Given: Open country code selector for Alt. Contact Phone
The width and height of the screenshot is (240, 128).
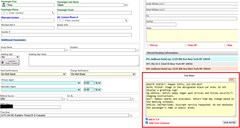Looking at the screenshot, I should click(x=61, y=20).
